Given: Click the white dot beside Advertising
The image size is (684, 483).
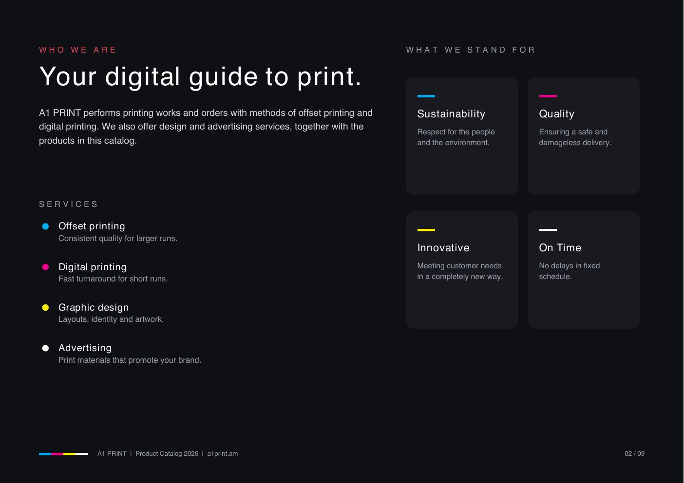Looking at the screenshot, I should click(x=45, y=348).
